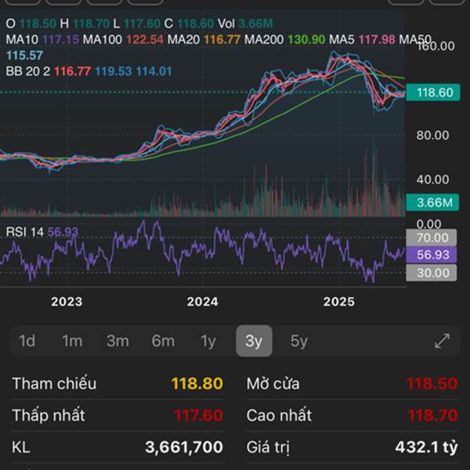Switch chart to 3m range
The width and height of the screenshot is (470, 470).
point(117,341)
